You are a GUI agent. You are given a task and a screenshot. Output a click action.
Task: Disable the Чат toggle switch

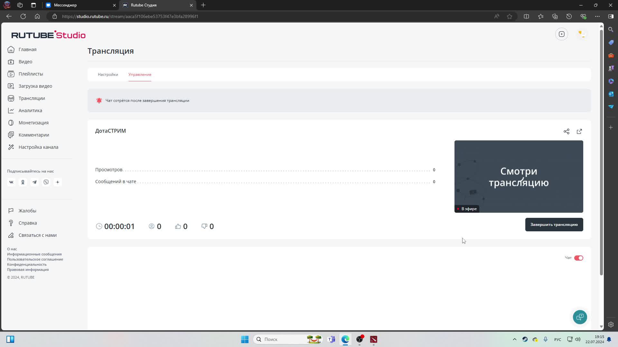pyautogui.click(x=578, y=258)
